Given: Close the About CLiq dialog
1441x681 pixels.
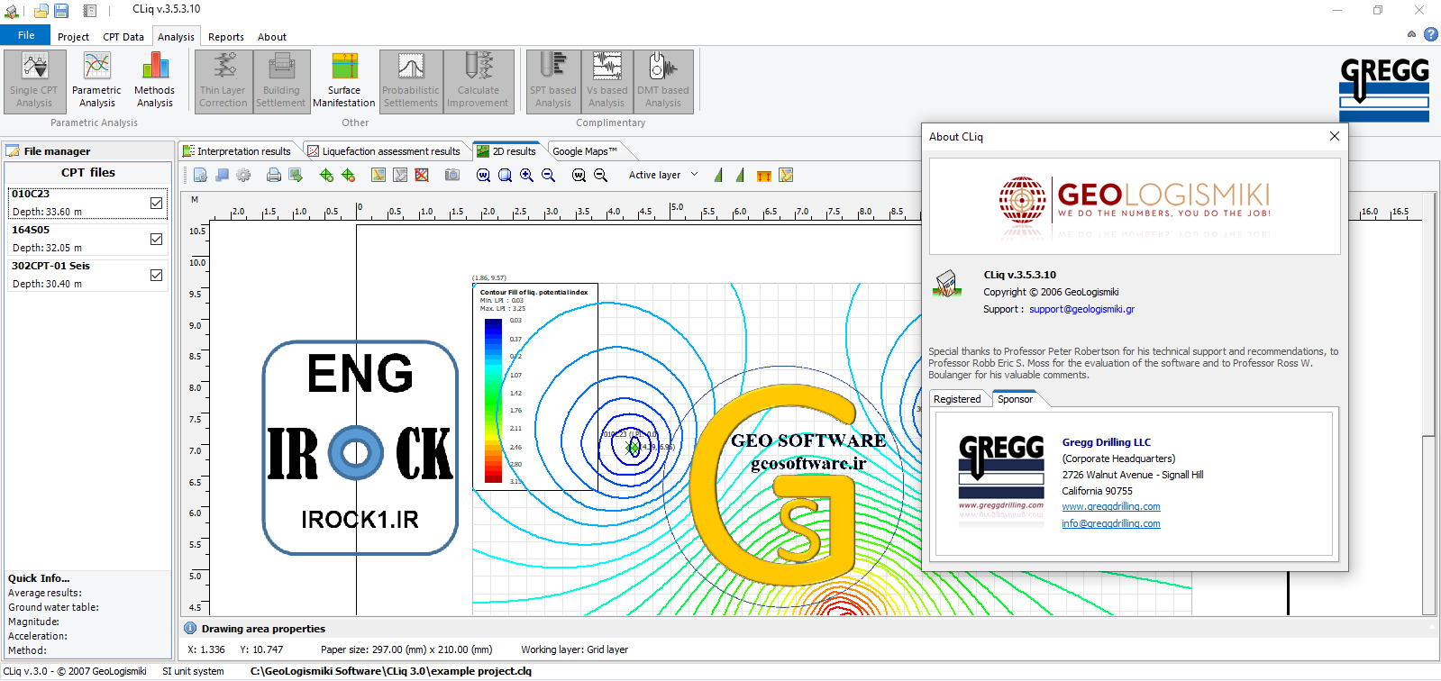Looking at the screenshot, I should click(1335, 136).
